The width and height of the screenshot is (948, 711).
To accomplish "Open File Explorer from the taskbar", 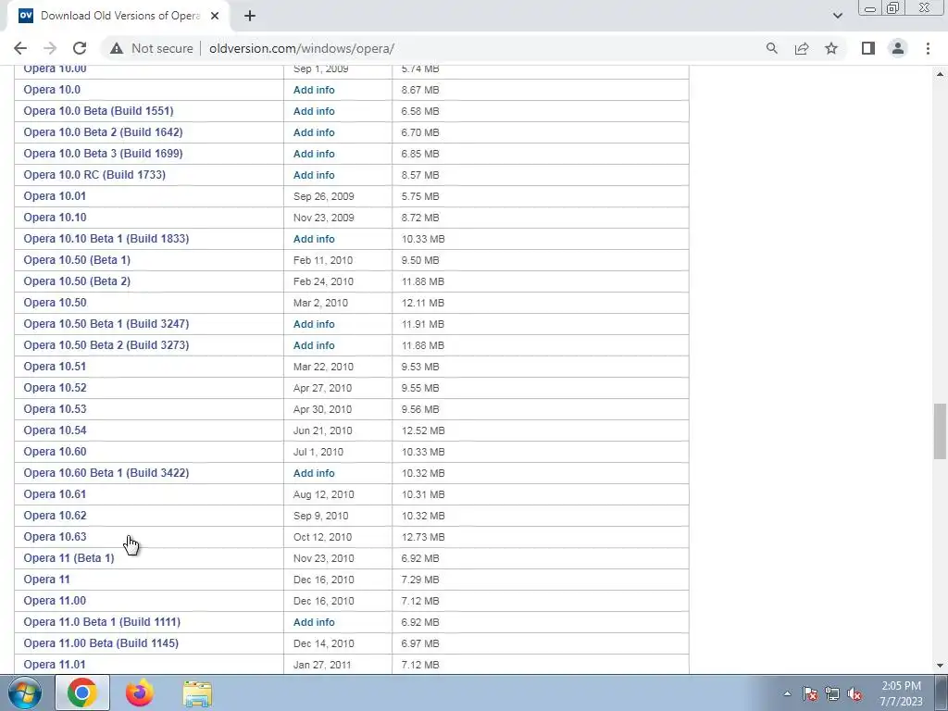I will (197, 694).
